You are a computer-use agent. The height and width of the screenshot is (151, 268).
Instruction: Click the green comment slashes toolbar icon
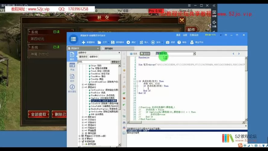pos(124,93)
